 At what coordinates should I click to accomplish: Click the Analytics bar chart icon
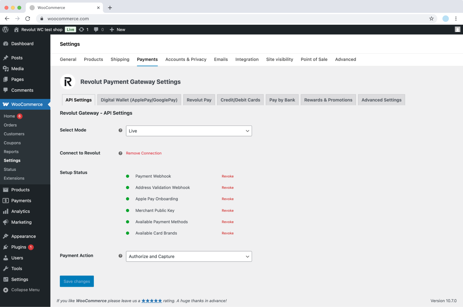[x=6, y=211]
